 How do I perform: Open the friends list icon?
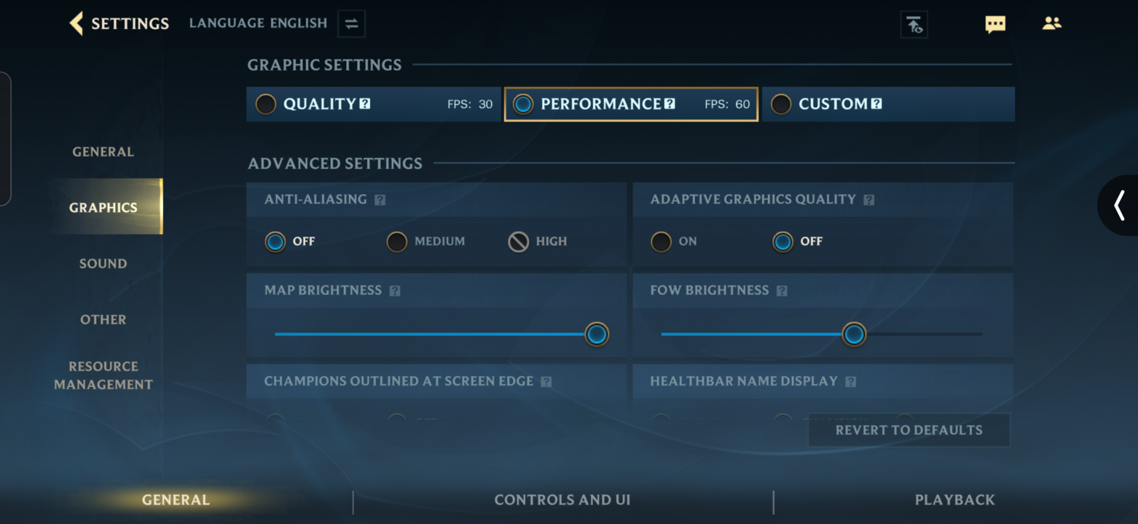coord(1052,23)
